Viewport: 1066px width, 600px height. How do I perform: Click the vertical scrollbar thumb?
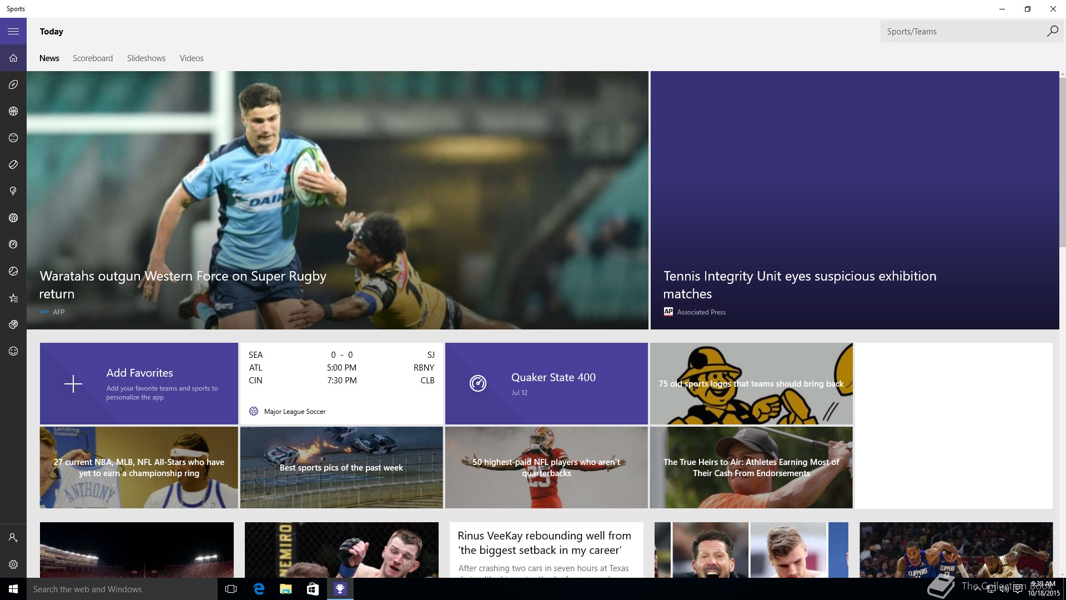[x=1063, y=162]
